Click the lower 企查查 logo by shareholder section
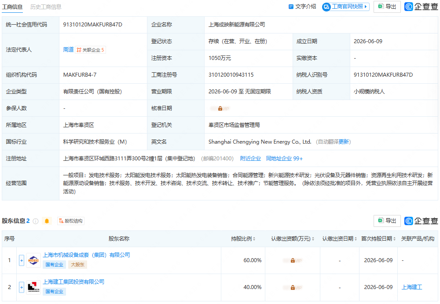Viewport: 440px width, 304px height. point(421,221)
